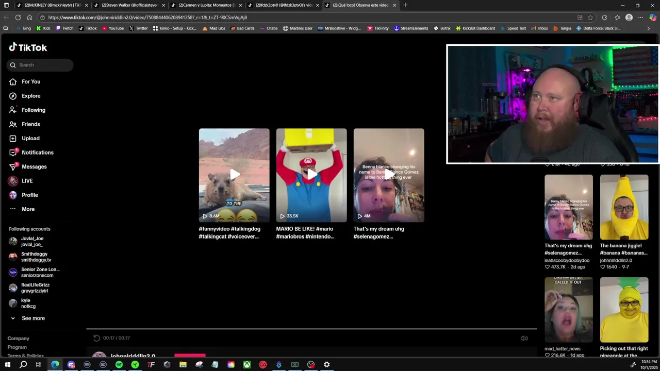Open Spotify from the taskbar
Viewport: 660px width, 371px height.
click(x=119, y=365)
